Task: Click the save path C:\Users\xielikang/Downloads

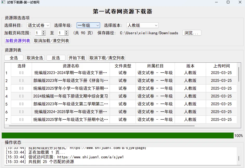Action: click(149, 33)
